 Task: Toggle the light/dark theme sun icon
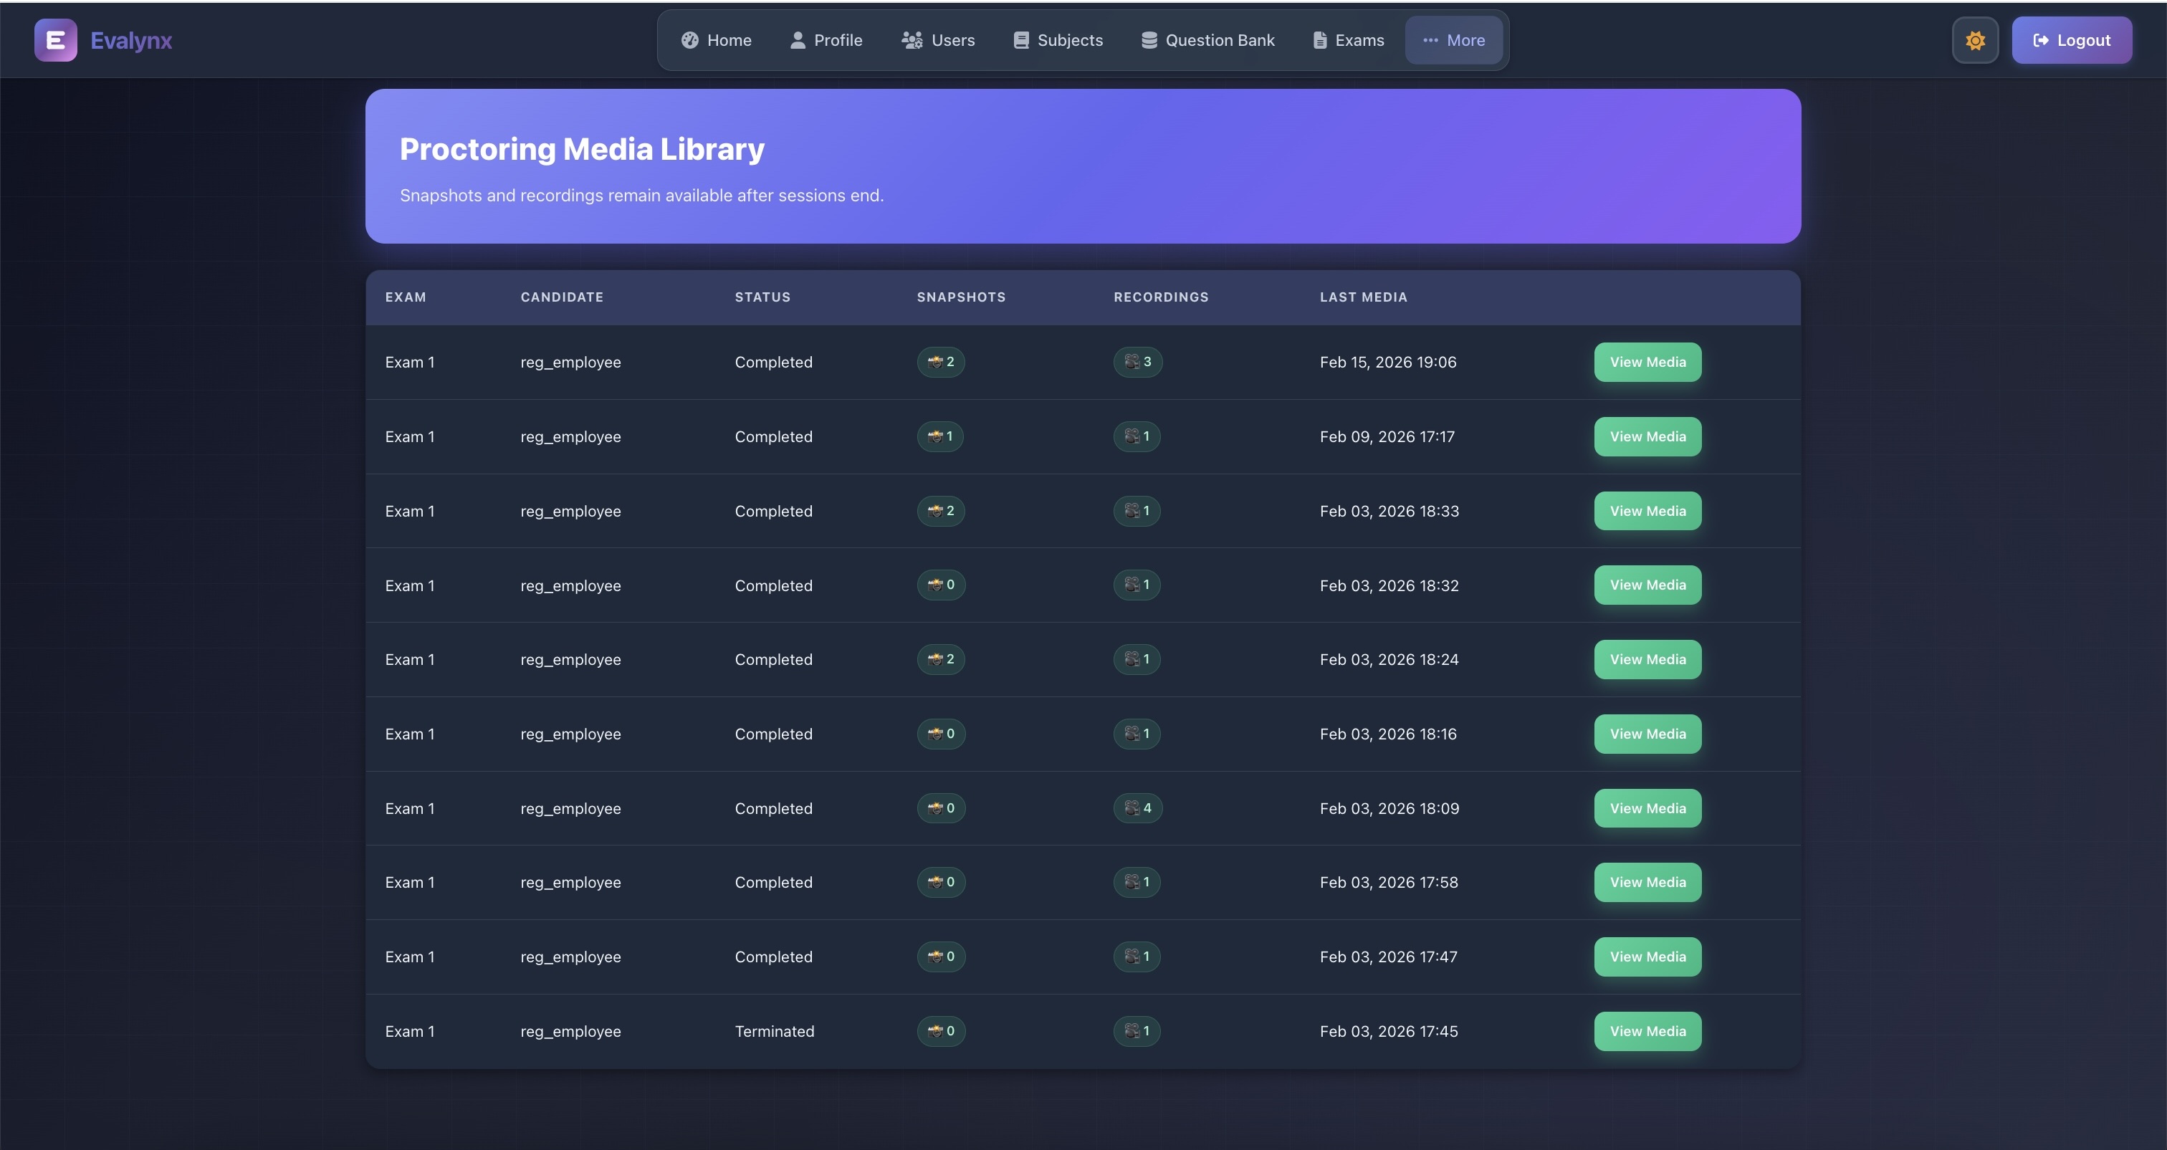point(1974,40)
